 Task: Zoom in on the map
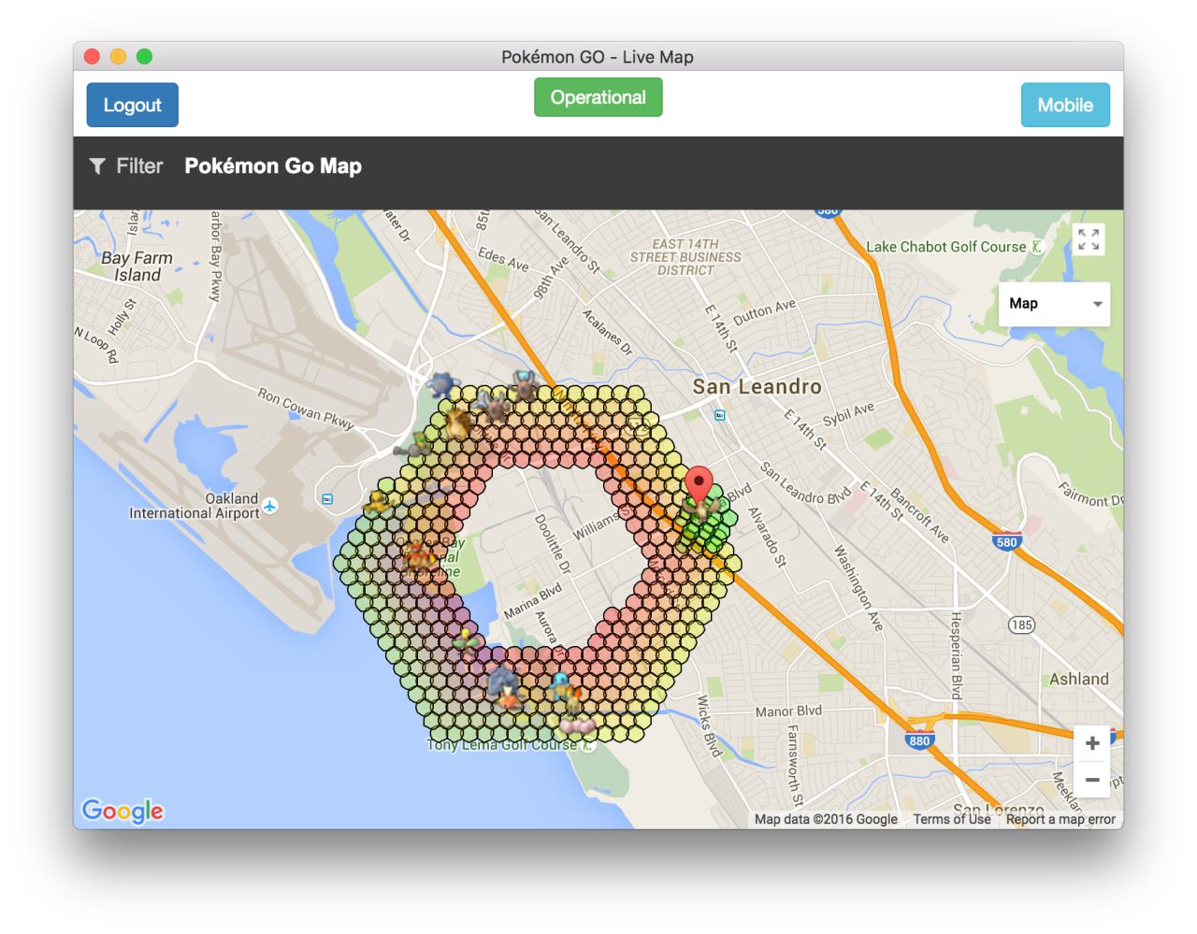pos(1091,744)
